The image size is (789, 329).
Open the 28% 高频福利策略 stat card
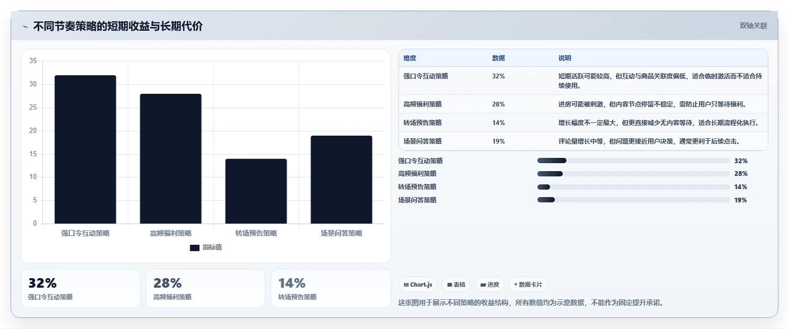click(206, 288)
